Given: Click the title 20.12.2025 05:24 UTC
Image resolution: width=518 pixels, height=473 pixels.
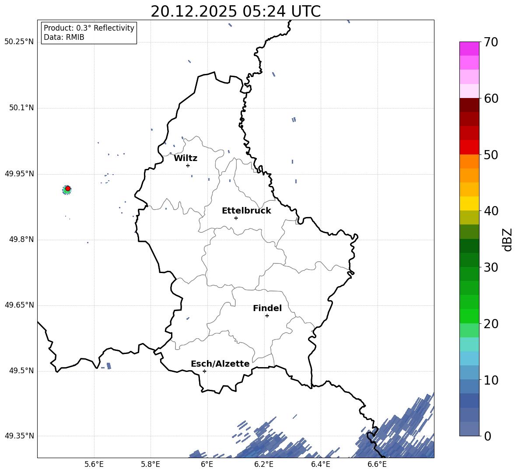Looking at the screenshot, I should click(236, 11).
